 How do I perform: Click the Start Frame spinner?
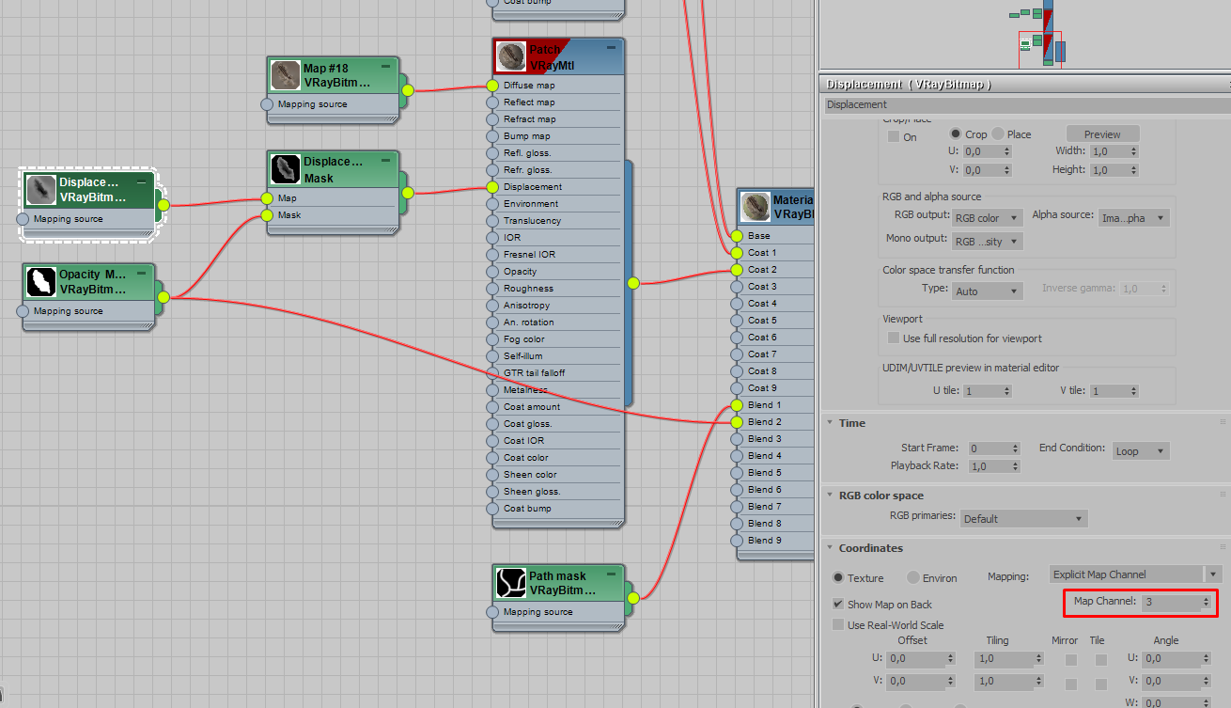coord(1014,449)
